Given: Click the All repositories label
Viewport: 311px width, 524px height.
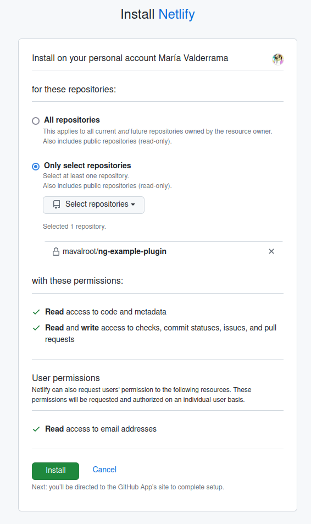Looking at the screenshot, I should coord(72,120).
